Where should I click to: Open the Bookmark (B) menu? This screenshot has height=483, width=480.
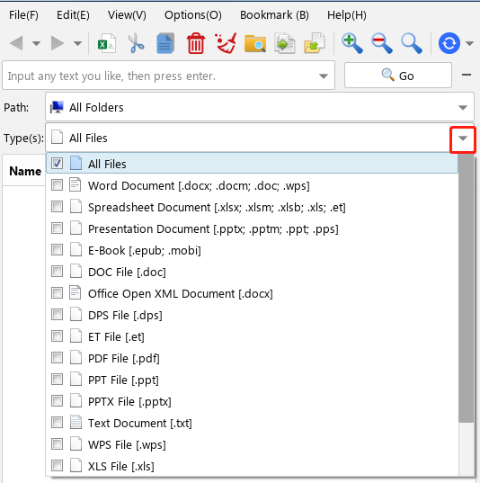click(274, 15)
